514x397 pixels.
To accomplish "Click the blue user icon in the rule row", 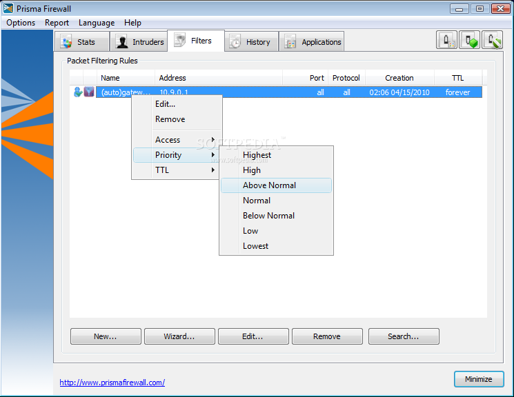I will click(x=78, y=92).
